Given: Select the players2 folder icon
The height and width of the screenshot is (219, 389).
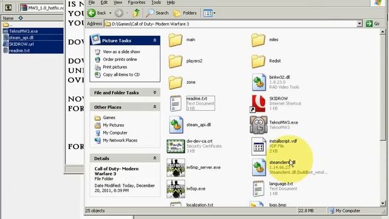Looking at the screenshot, I should click(x=176, y=61).
